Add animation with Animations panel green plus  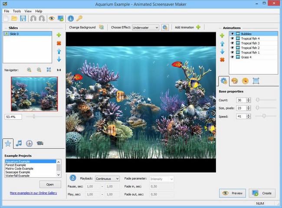coord(222,36)
